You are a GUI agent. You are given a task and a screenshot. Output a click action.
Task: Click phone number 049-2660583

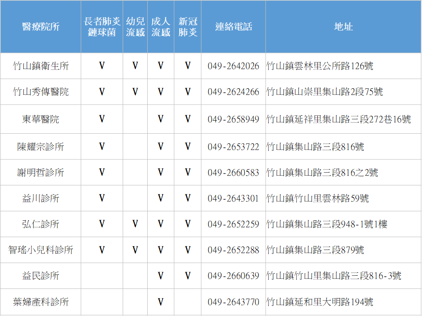click(233, 172)
